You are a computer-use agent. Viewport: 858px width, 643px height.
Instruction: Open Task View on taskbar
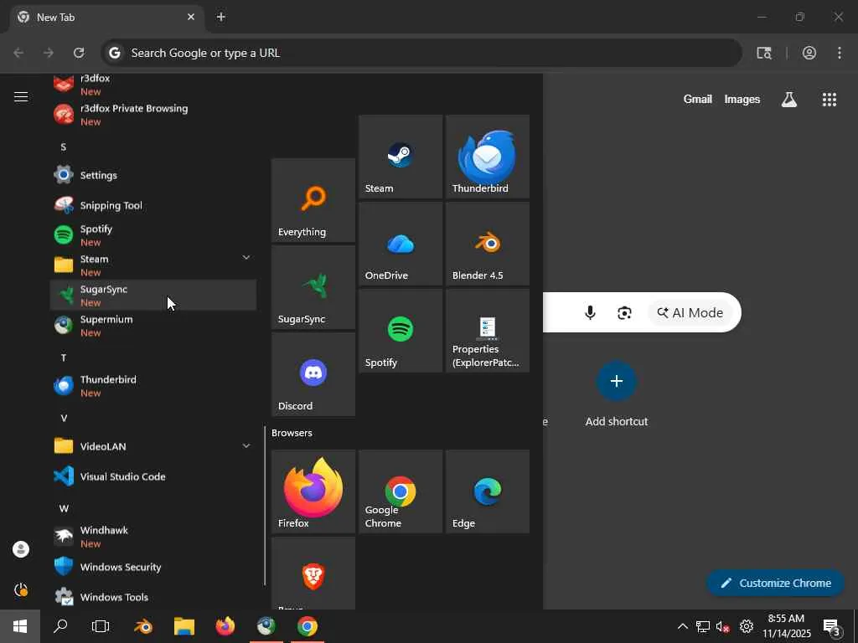(x=101, y=626)
